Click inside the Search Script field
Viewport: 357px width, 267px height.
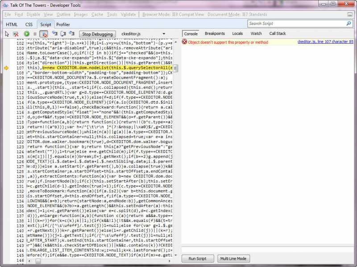tap(295, 23)
